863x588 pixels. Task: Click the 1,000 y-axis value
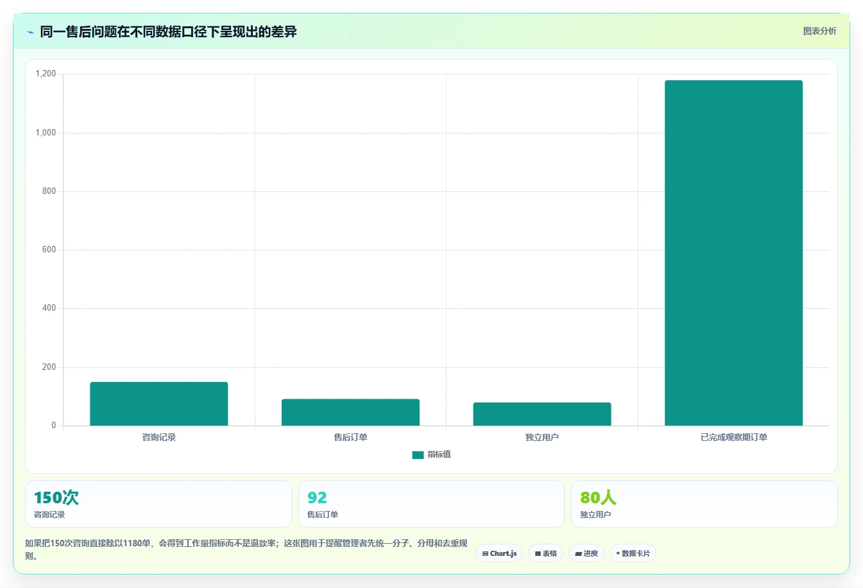pyautogui.click(x=46, y=132)
